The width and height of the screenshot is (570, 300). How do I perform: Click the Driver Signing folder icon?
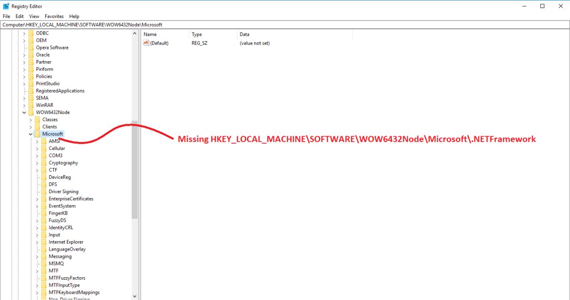(x=44, y=191)
